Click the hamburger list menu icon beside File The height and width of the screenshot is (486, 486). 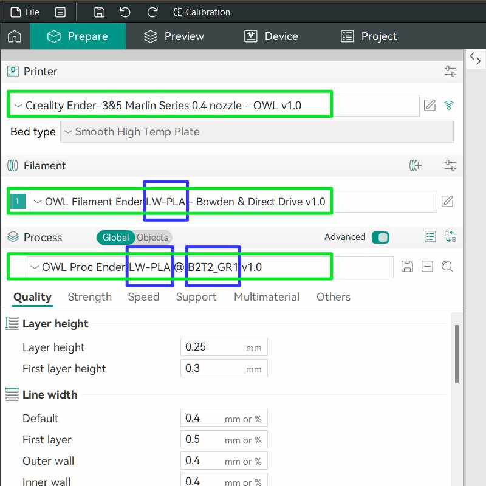tap(60, 12)
